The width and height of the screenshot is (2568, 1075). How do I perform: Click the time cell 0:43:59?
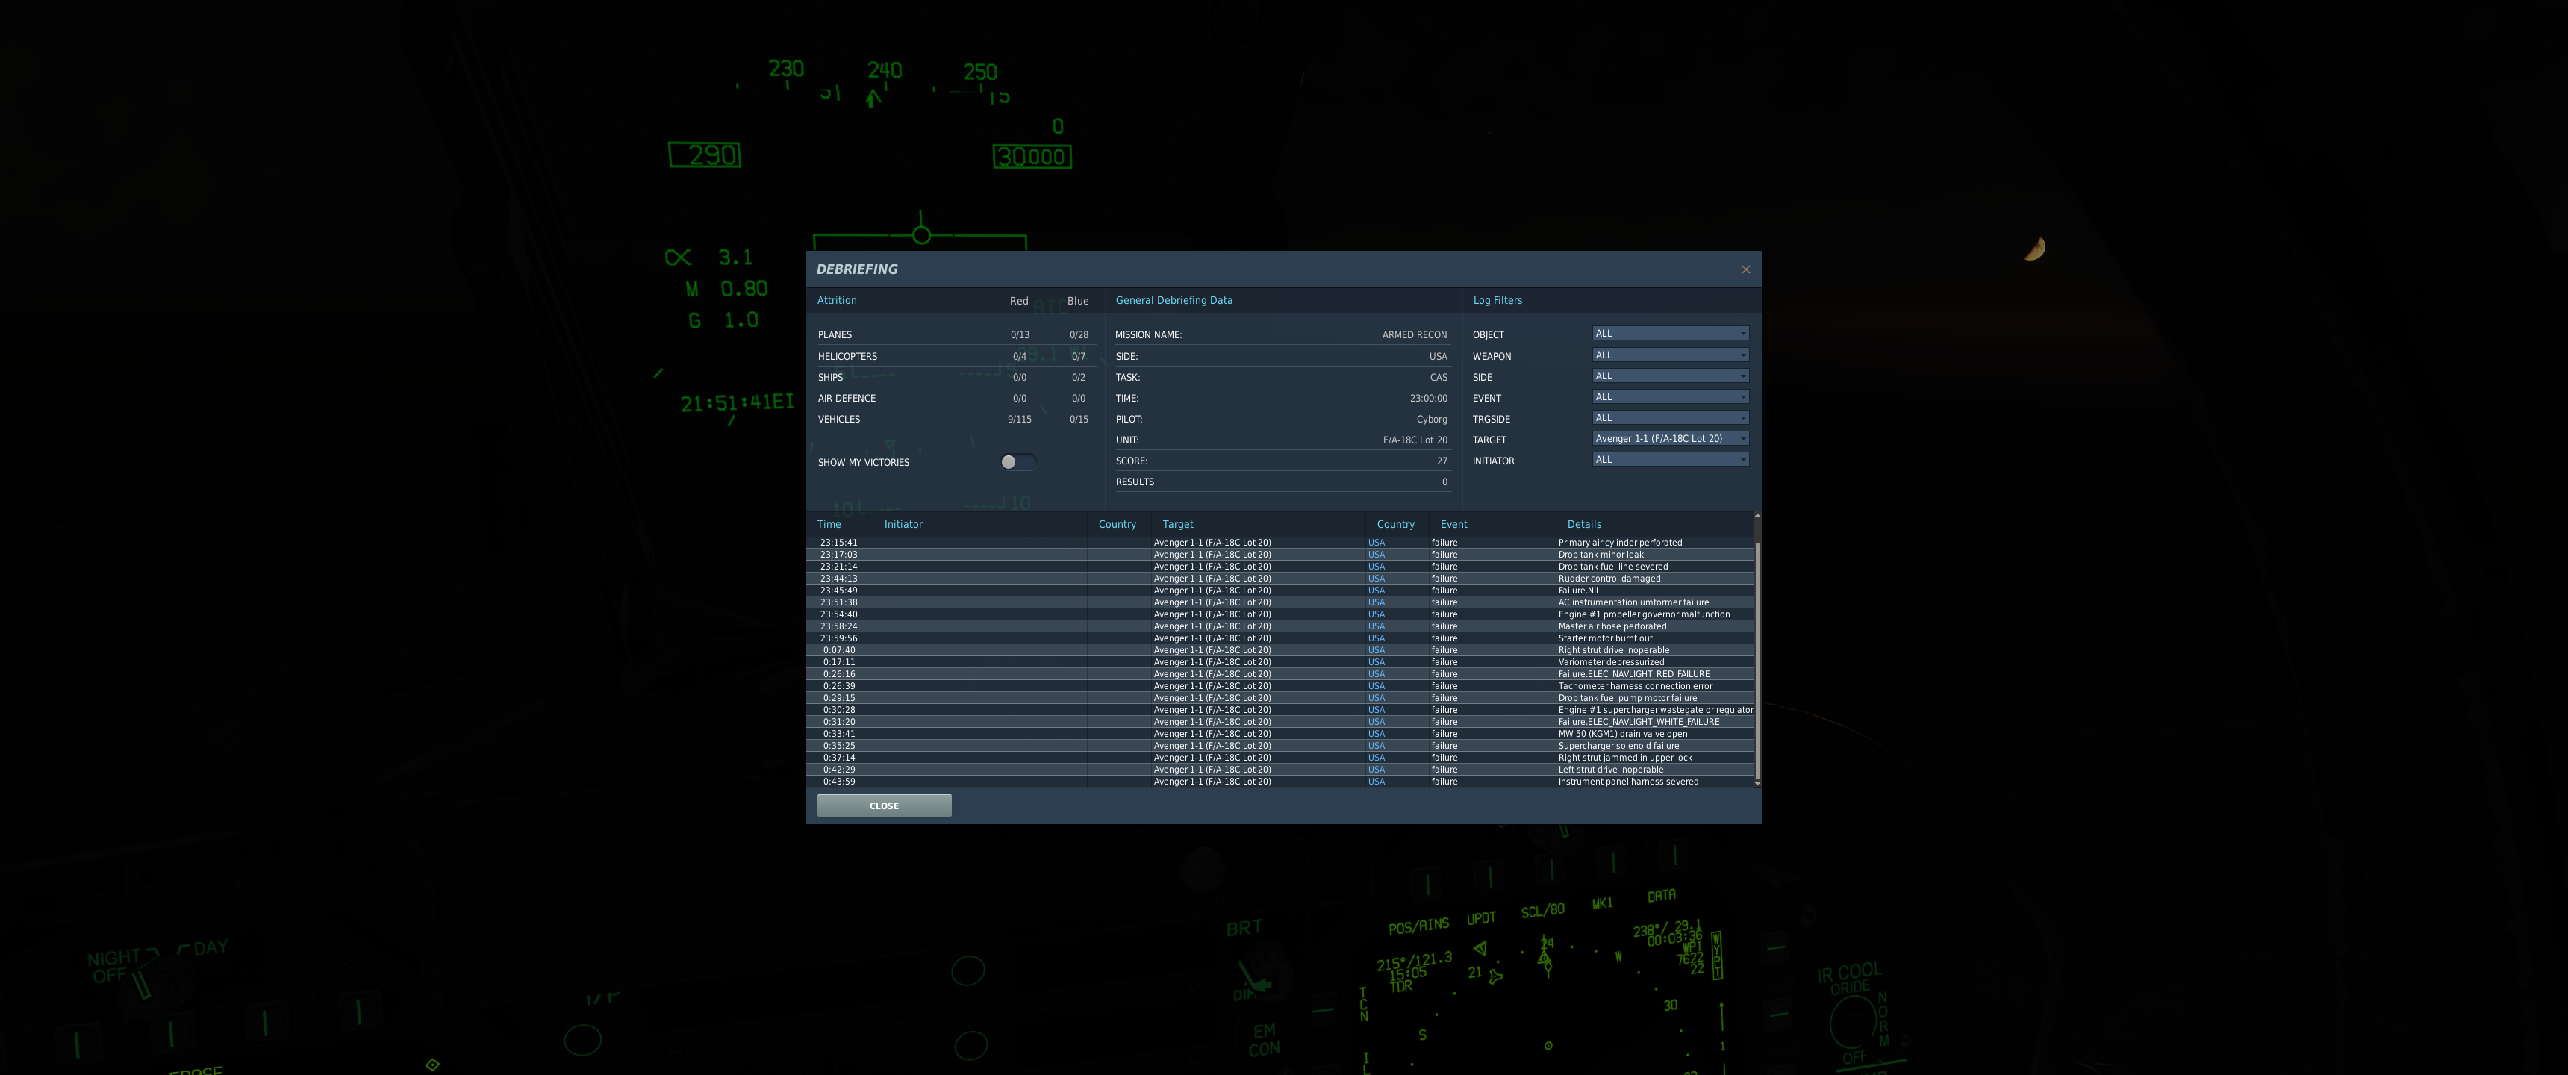(x=838, y=782)
